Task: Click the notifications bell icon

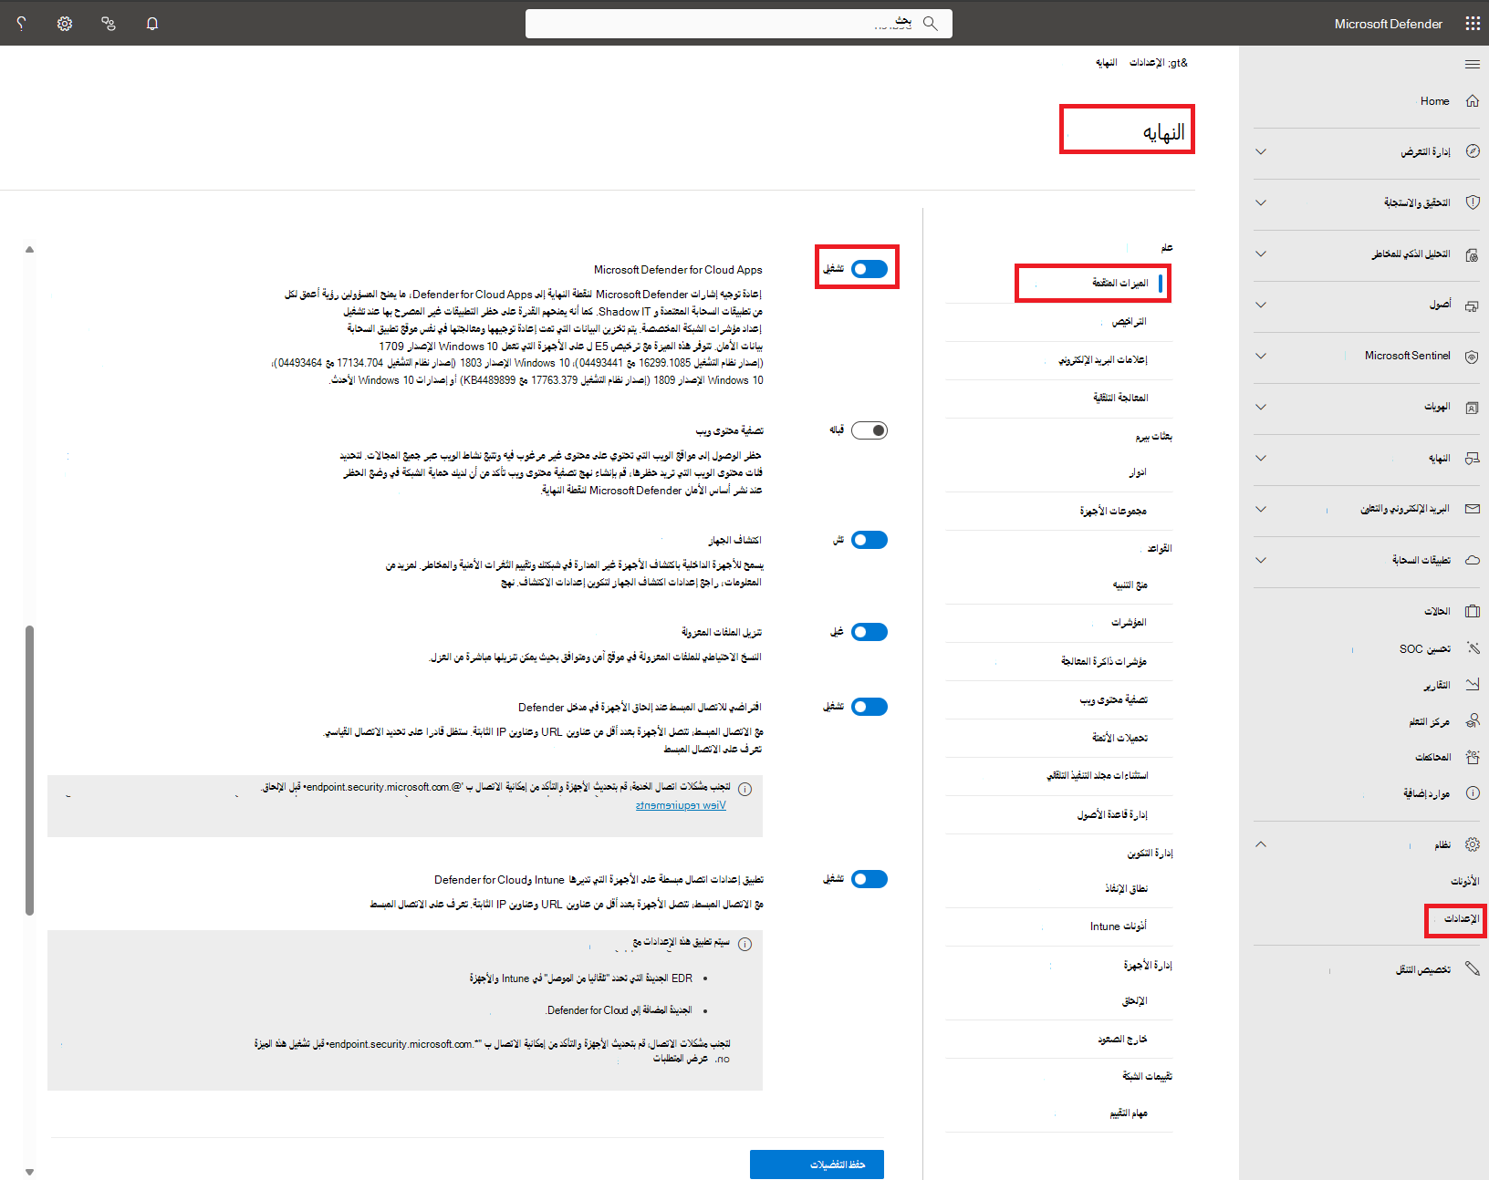Action: click(151, 23)
